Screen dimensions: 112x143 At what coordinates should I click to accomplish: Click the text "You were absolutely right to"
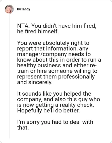point(53,43)
